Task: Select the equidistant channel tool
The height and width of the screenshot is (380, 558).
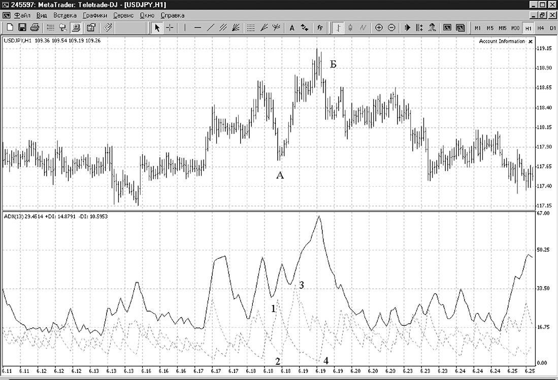Action: coord(223,27)
